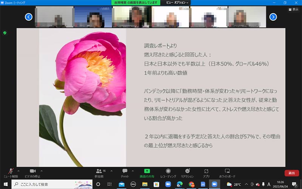
Task: Toggle the IME input mode A
Action: coord(269,184)
